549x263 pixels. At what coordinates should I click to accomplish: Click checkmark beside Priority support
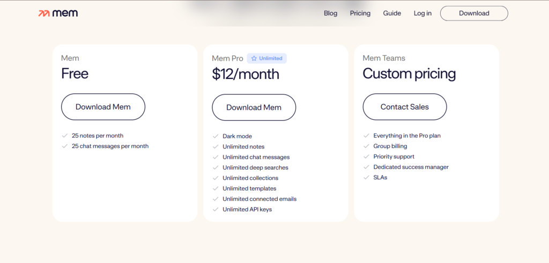click(367, 156)
